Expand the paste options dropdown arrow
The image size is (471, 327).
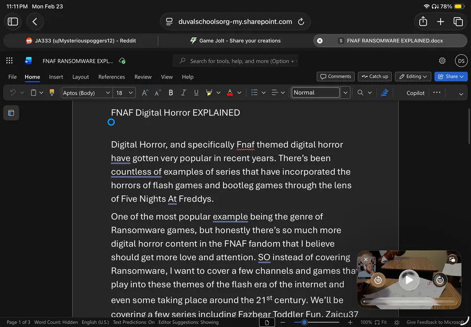(41, 93)
